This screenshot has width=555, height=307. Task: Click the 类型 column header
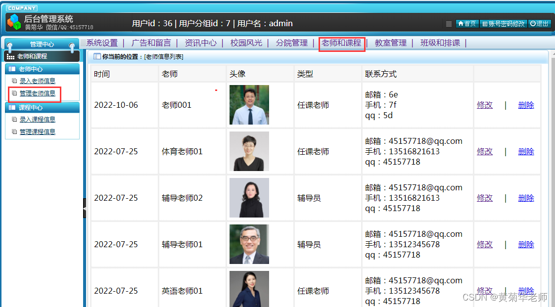[305, 74]
